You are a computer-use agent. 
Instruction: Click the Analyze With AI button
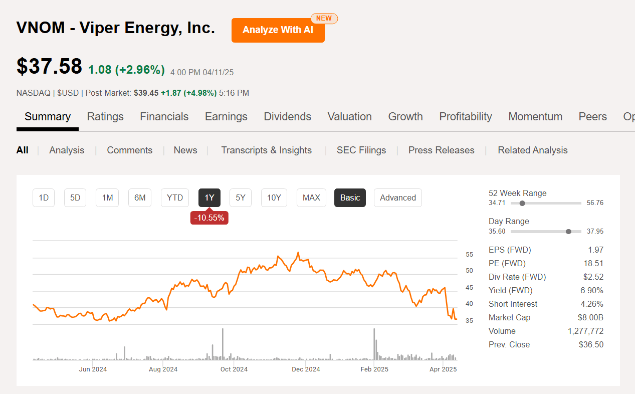click(278, 30)
